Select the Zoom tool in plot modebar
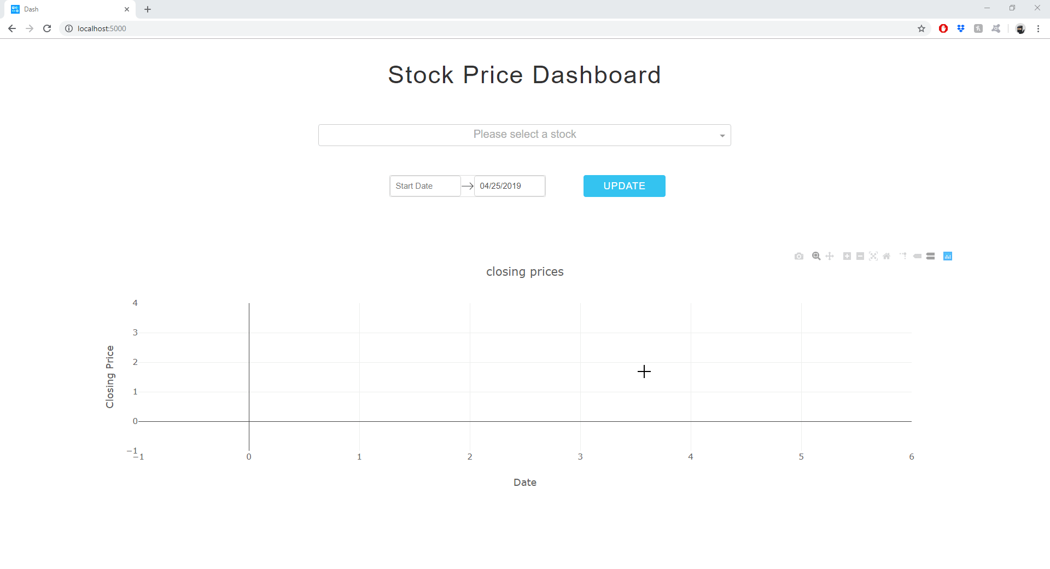 tap(816, 256)
